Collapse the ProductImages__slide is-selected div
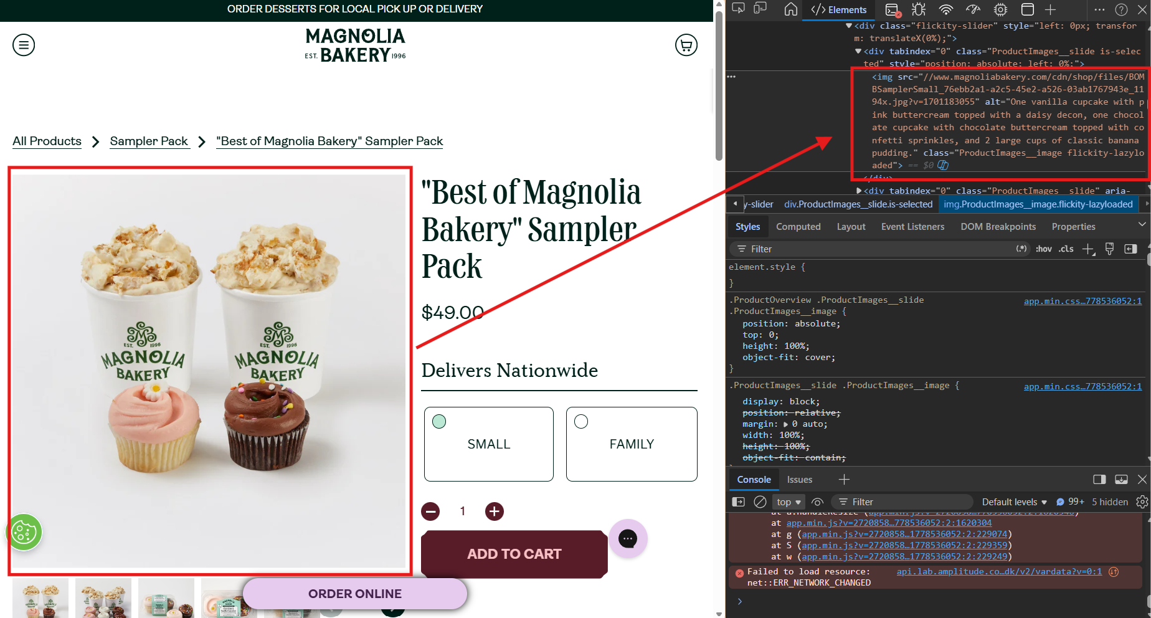This screenshot has width=1151, height=618. pos(858,51)
